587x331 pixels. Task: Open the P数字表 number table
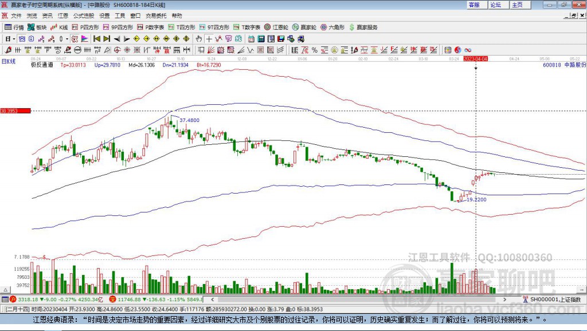(151, 27)
